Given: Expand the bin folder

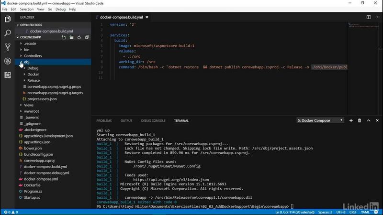Looking at the screenshot, I should pyautogui.click(x=27, y=50).
